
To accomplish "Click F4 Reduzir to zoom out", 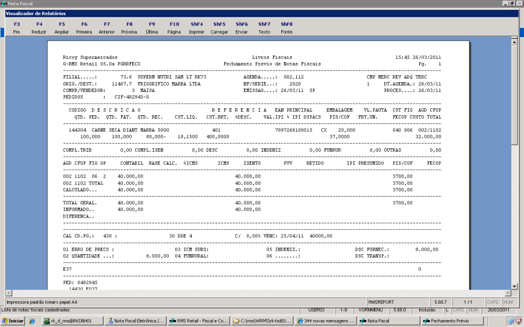I will [39, 28].
